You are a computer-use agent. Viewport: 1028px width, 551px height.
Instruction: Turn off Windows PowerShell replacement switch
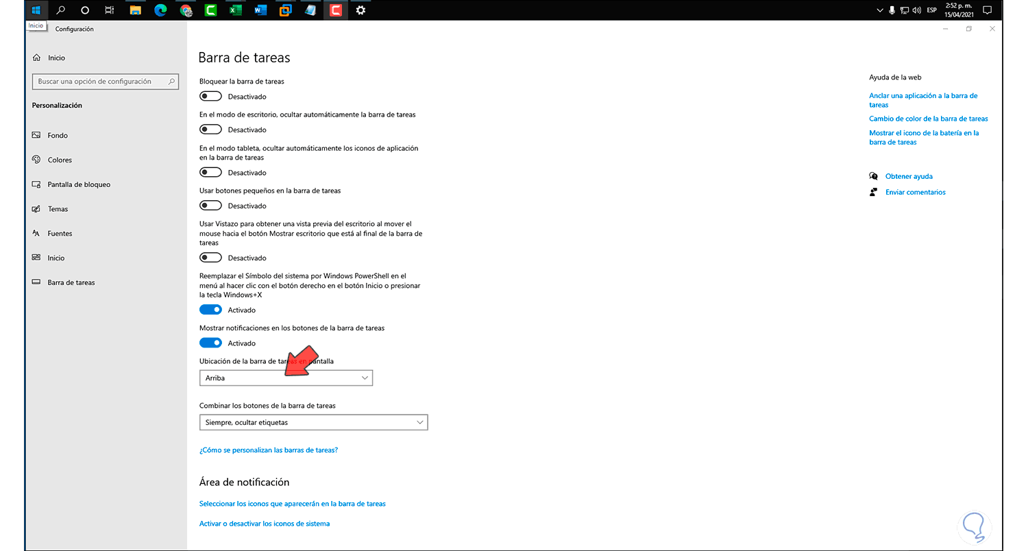210,310
